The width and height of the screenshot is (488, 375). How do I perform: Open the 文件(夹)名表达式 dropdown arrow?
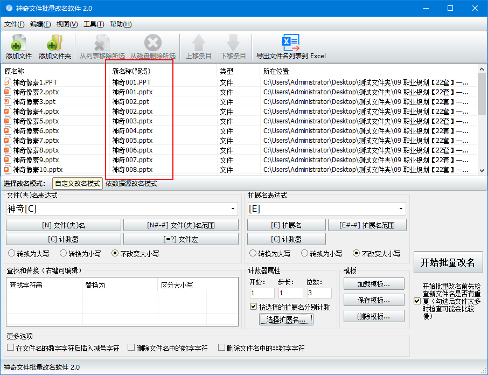(233, 209)
